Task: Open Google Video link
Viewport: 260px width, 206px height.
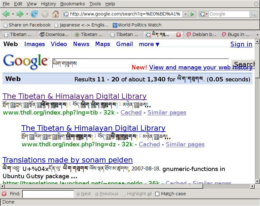Action: pos(59,44)
